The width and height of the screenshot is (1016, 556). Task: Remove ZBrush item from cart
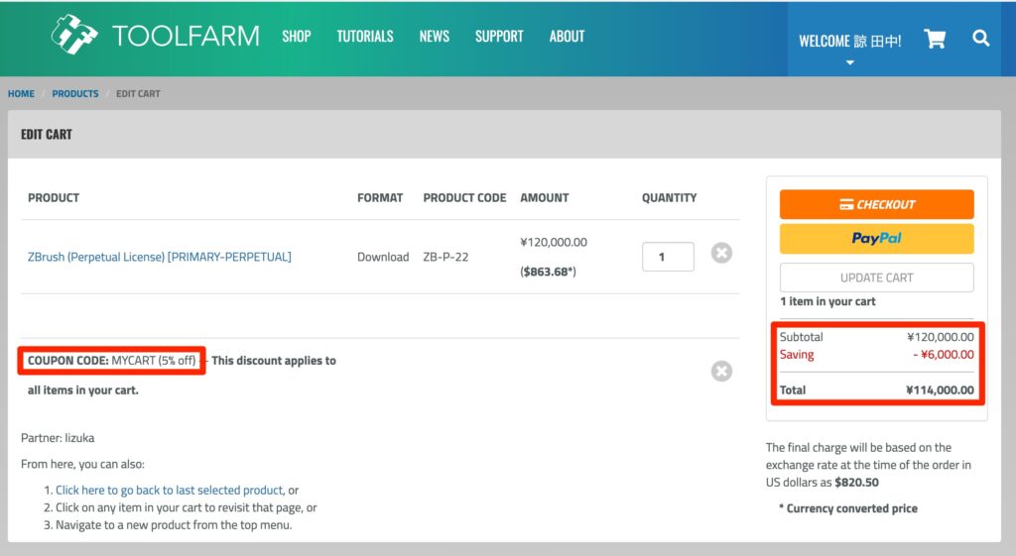(x=721, y=253)
